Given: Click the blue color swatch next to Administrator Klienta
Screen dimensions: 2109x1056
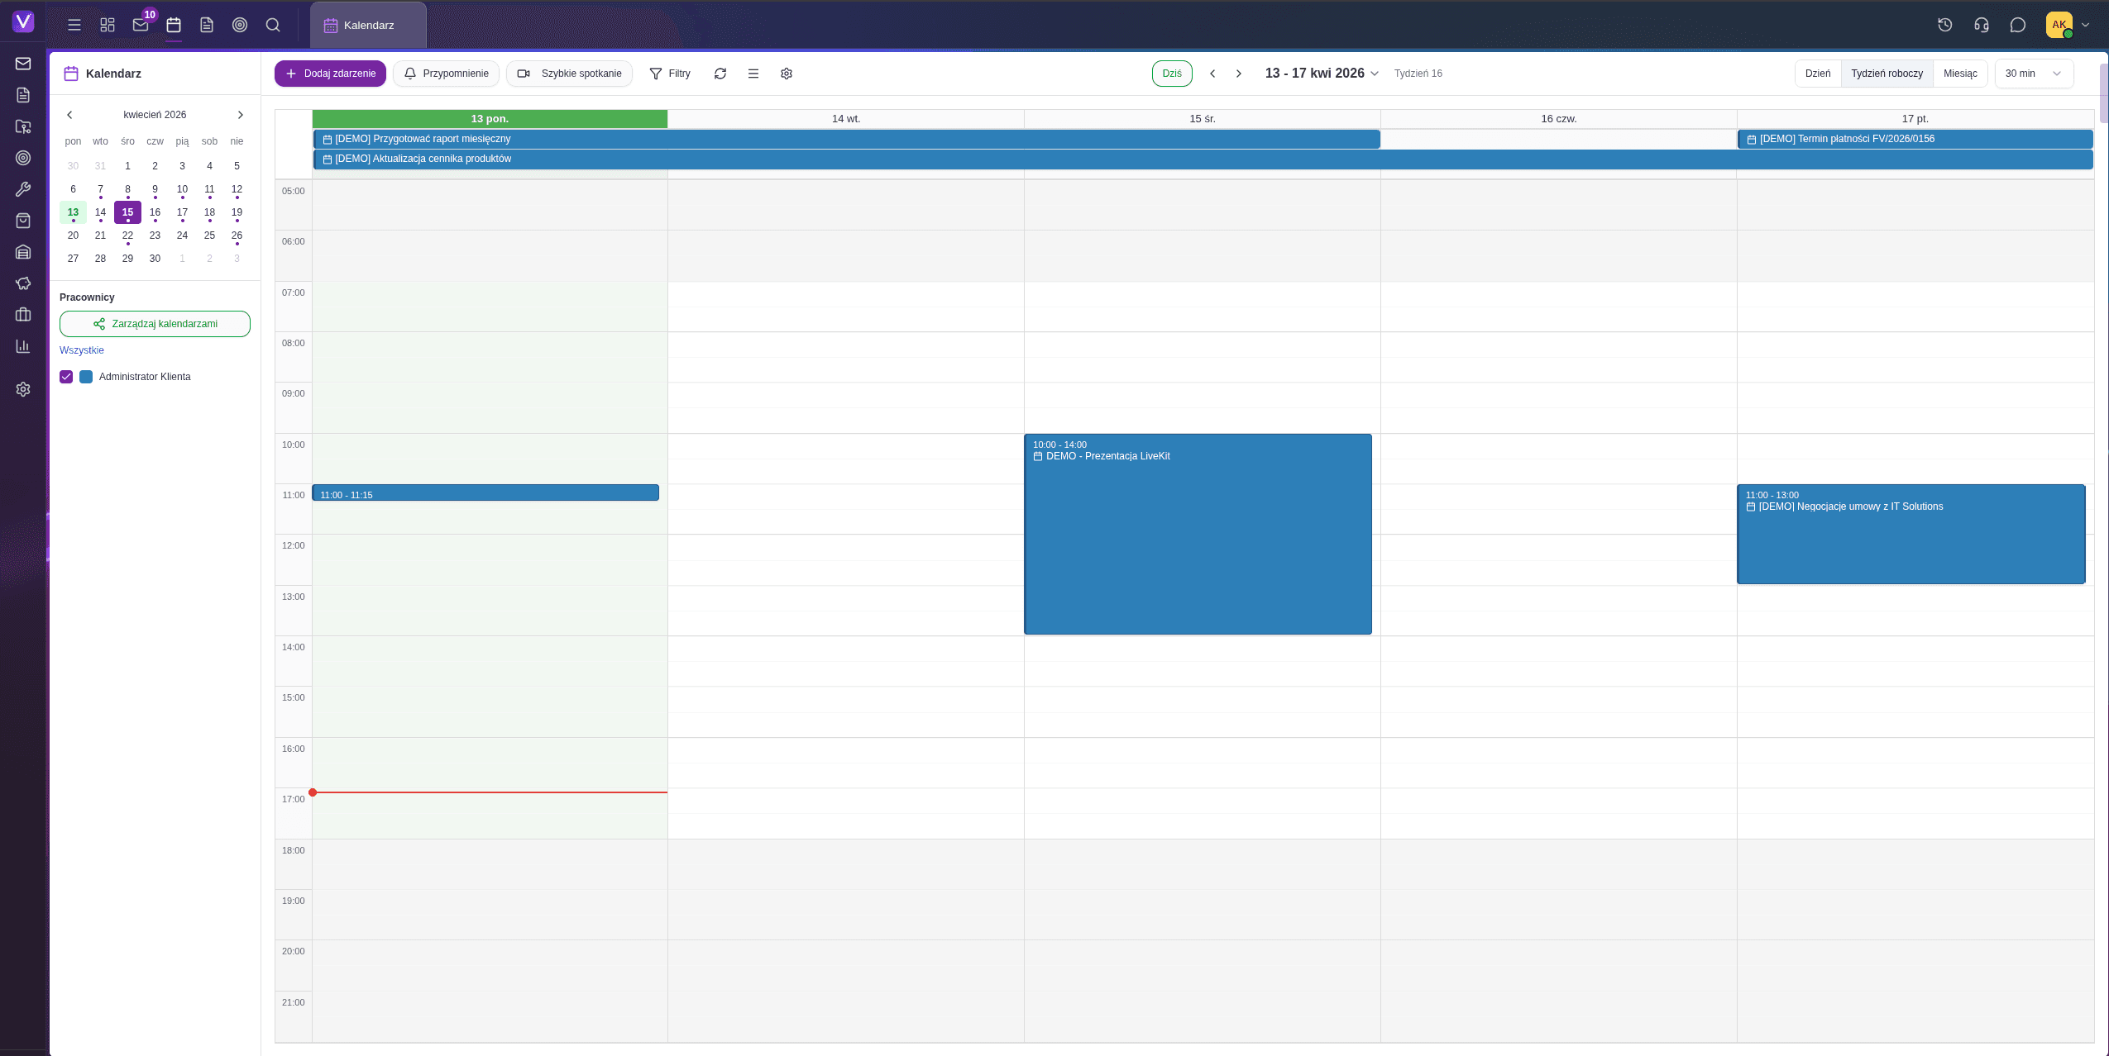Looking at the screenshot, I should tap(86, 377).
